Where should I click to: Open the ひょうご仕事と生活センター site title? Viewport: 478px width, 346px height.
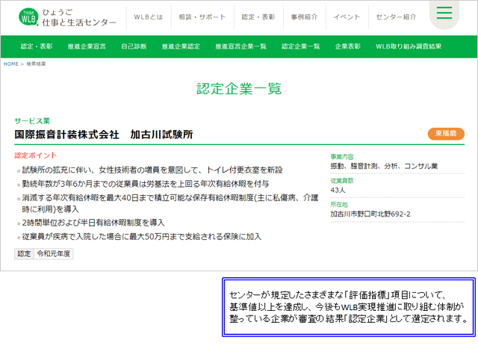pos(79,17)
